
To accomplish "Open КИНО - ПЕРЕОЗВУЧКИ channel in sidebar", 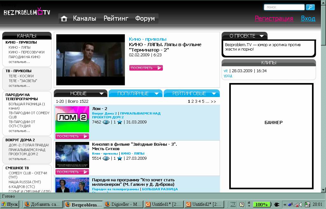I will [x=26, y=52].
